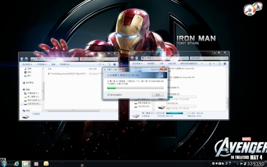The height and width of the screenshot is (167, 267).
Task: Open Windows Explorer taskbar button
Action: pos(26,164)
